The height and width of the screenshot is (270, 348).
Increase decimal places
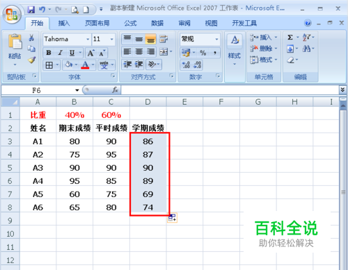[x=186, y=65]
